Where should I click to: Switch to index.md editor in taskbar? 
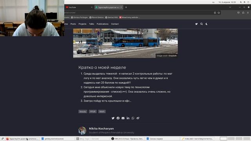(198, 139)
